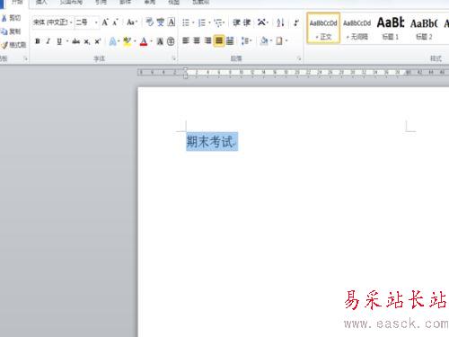Viewport: 449px width, 337px height.
Task: Click the Decrease Indent icon
Action: click(236, 22)
